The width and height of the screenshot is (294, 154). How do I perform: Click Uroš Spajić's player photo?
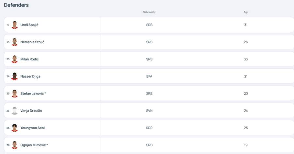pyautogui.click(x=14, y=25)
